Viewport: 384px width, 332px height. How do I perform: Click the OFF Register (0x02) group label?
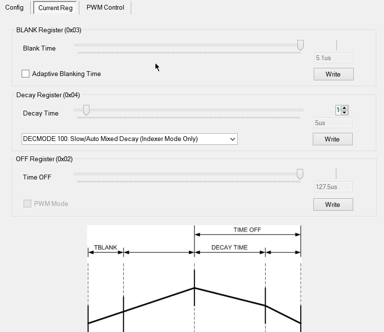coord(44,159)
